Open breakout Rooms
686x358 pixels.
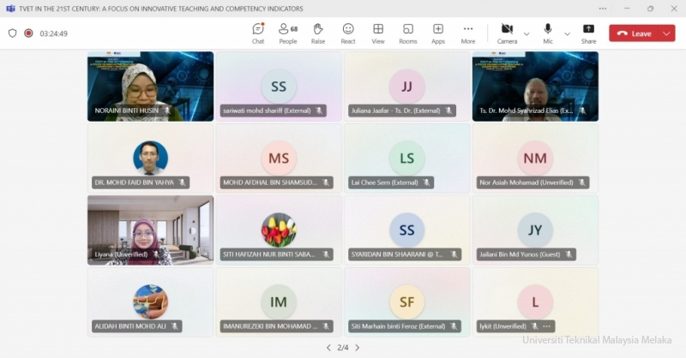(408, 33)
